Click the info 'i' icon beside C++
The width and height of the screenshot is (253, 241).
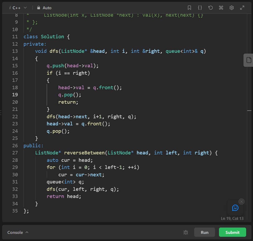(x=10, y=8)
